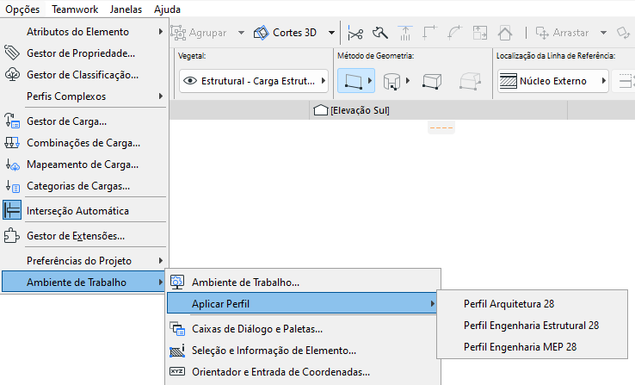Click the house roof-trim icon

pos(505,33)
